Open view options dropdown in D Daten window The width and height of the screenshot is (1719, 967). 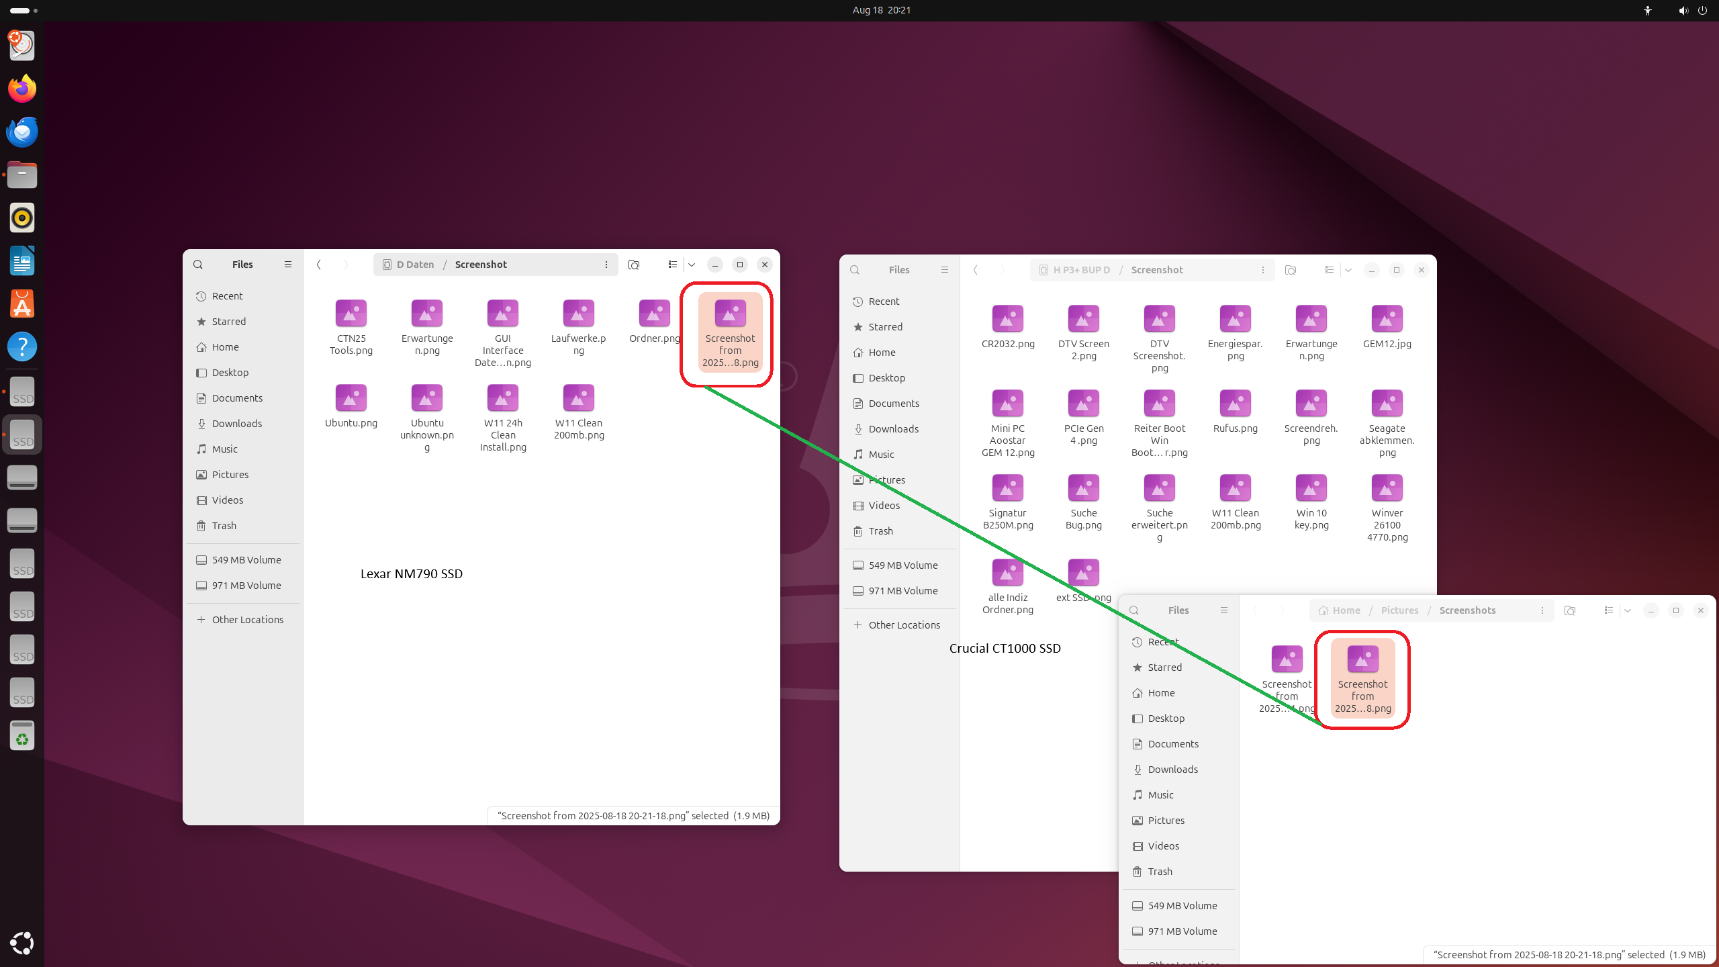pos(692,265)
